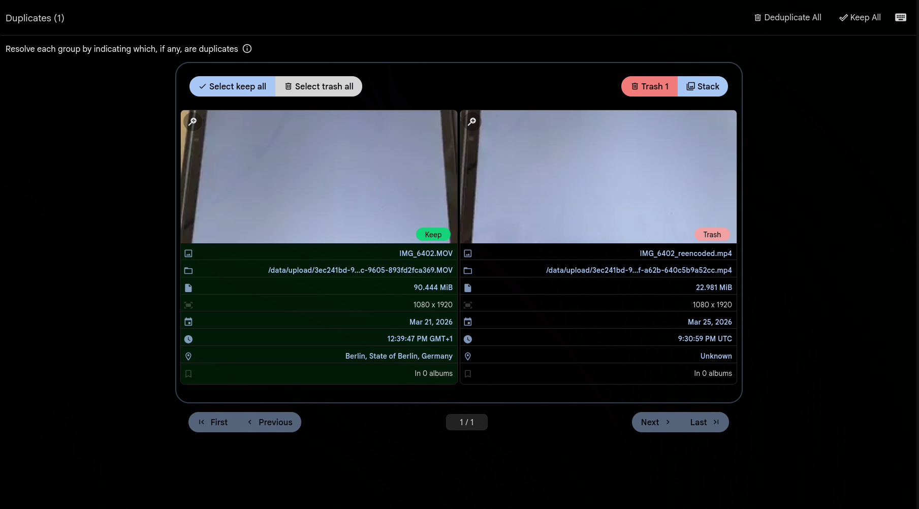Click Deduplicate All in the top bar
This screenshot has width=919, height=509.
(x=787, y=17)
